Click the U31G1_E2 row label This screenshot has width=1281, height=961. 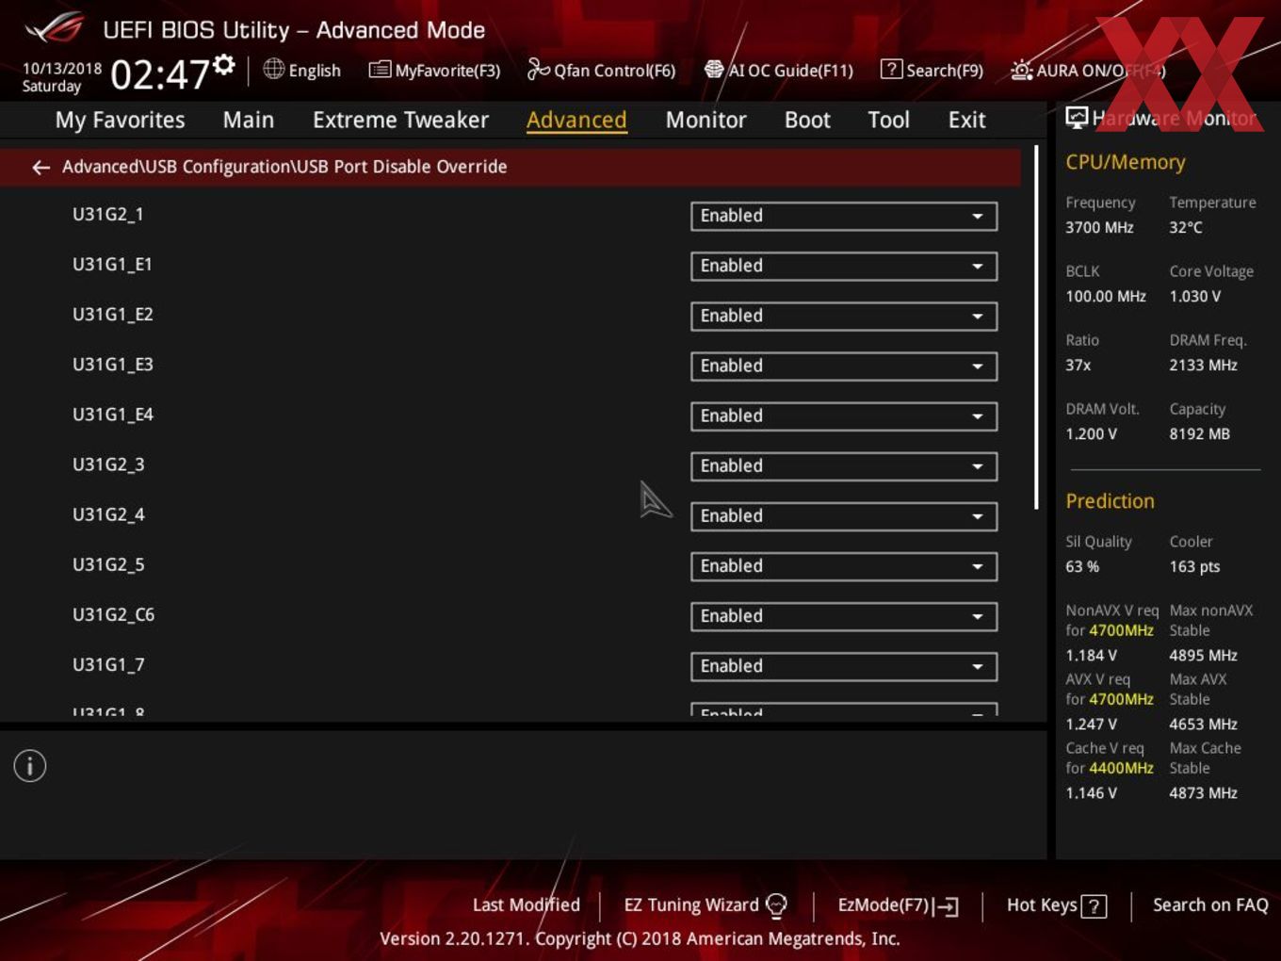tap(112, 315)
